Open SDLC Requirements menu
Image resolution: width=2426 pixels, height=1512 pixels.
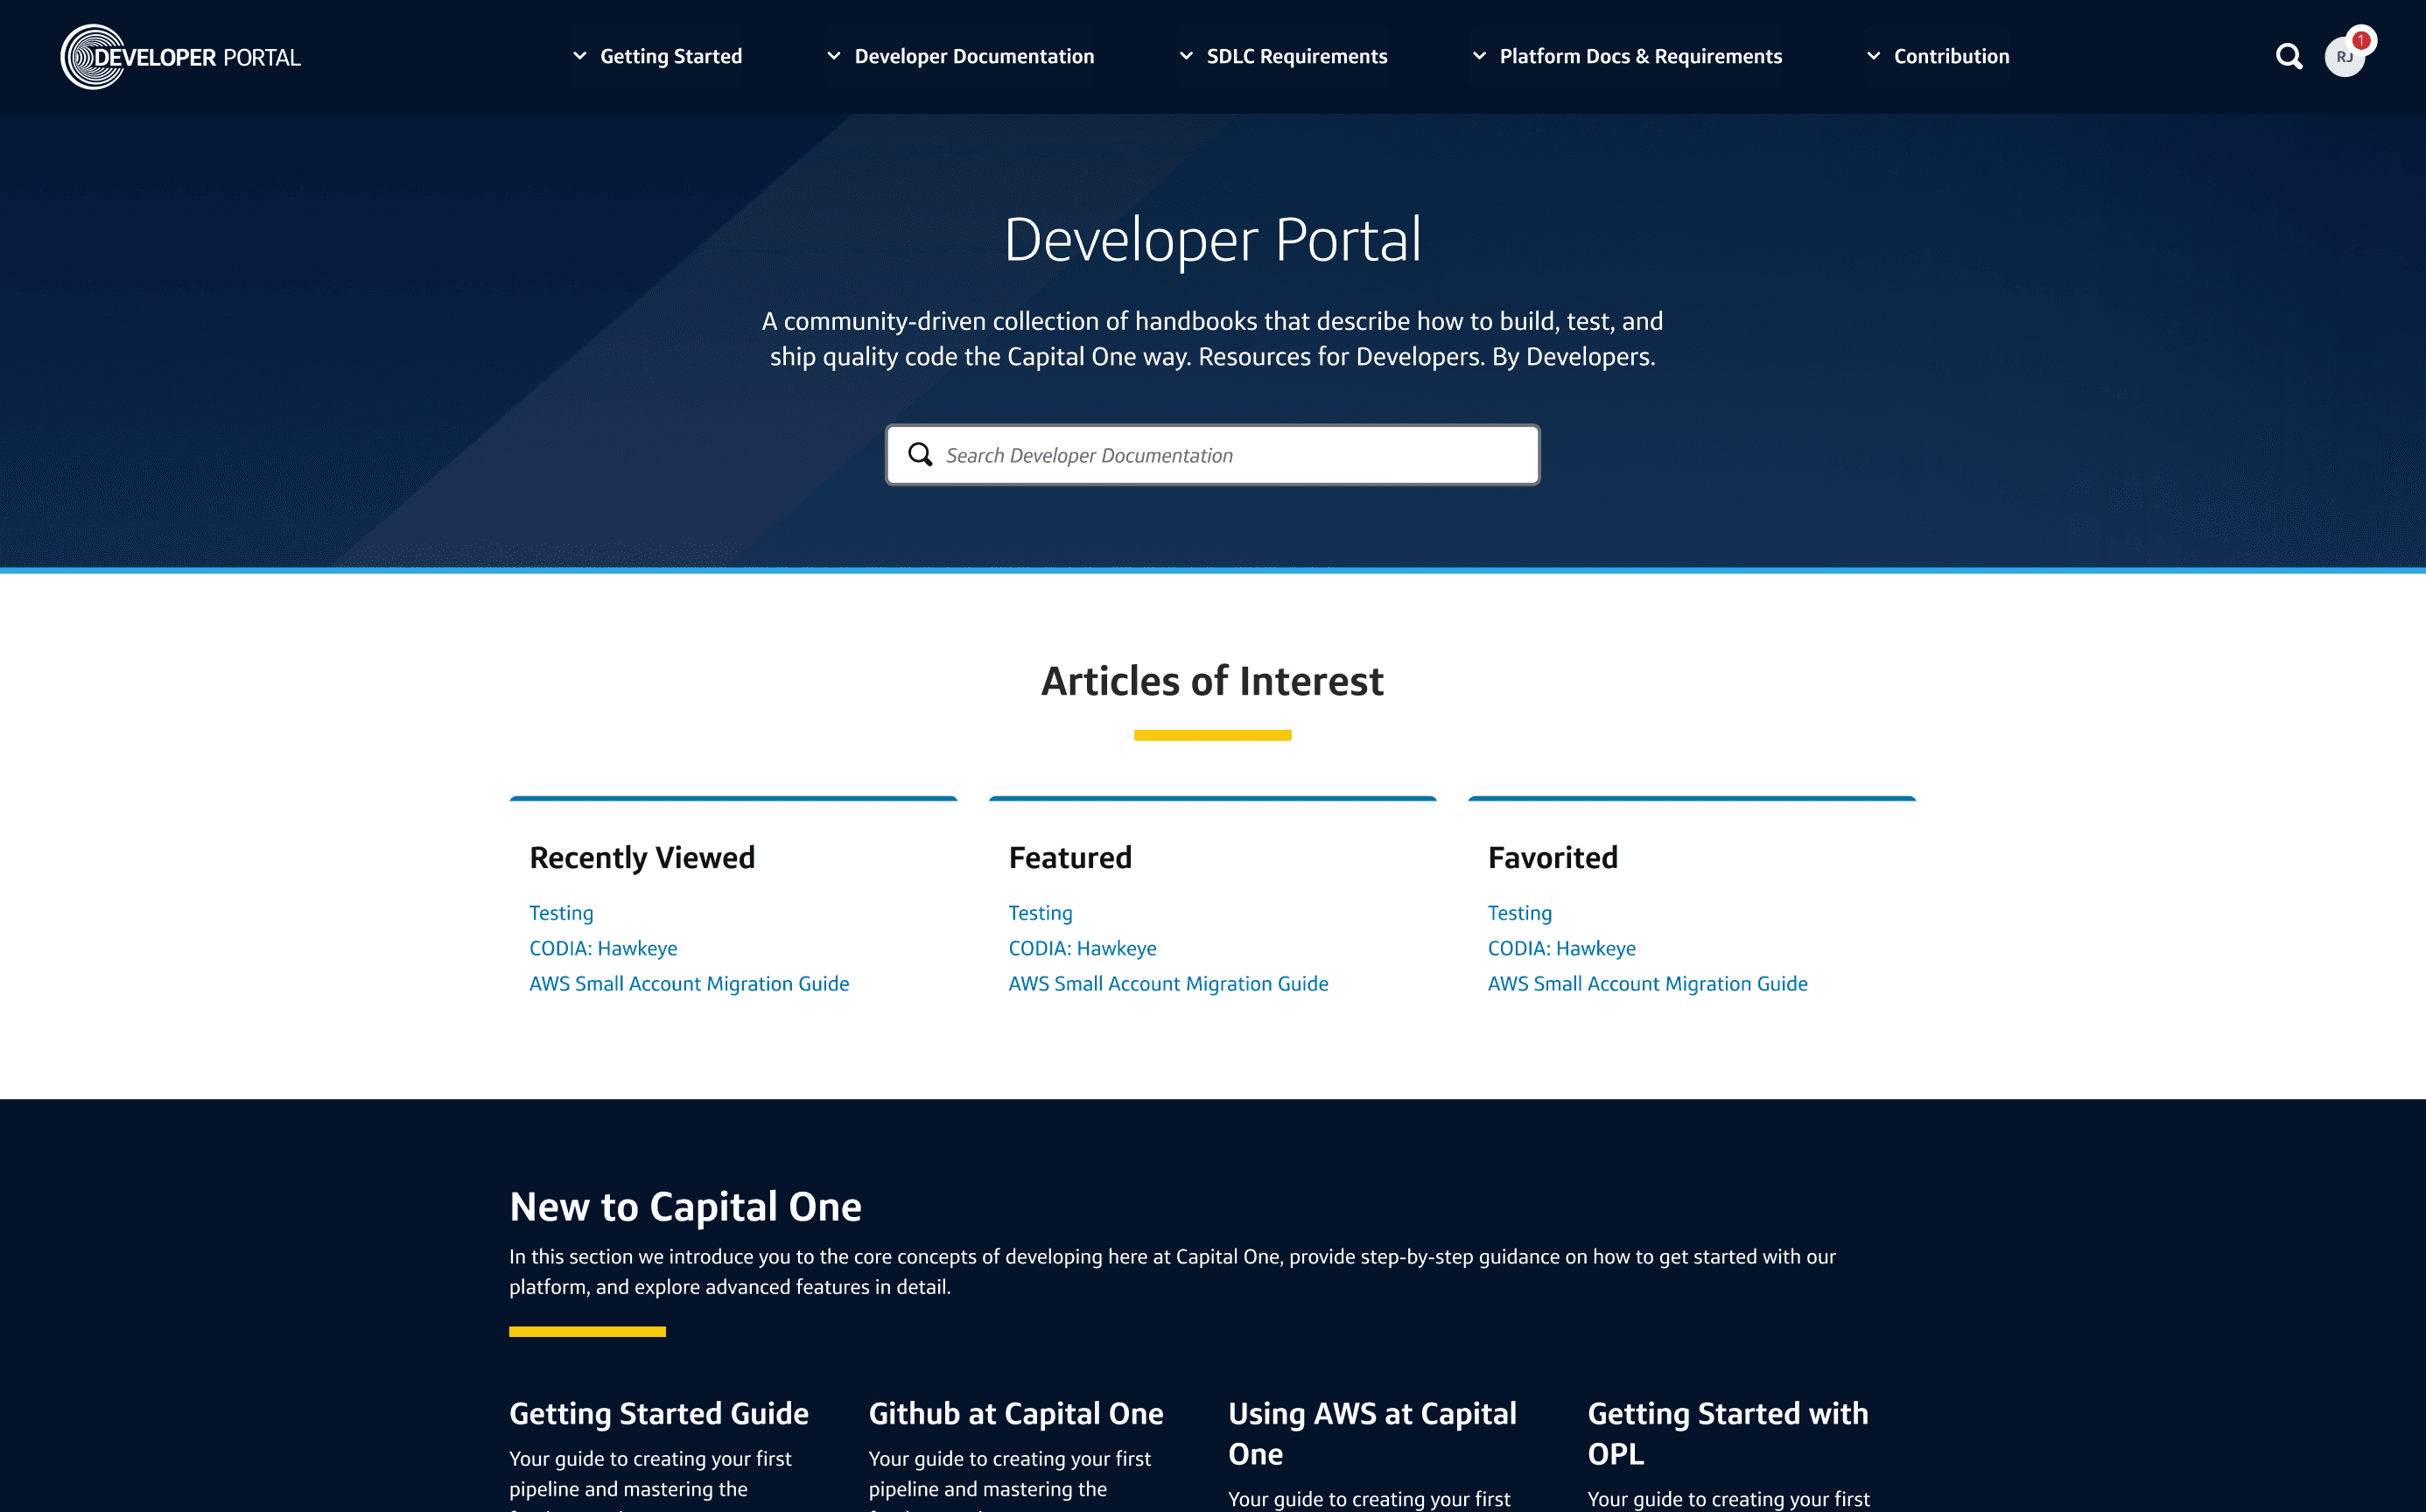coord(1296,57)
